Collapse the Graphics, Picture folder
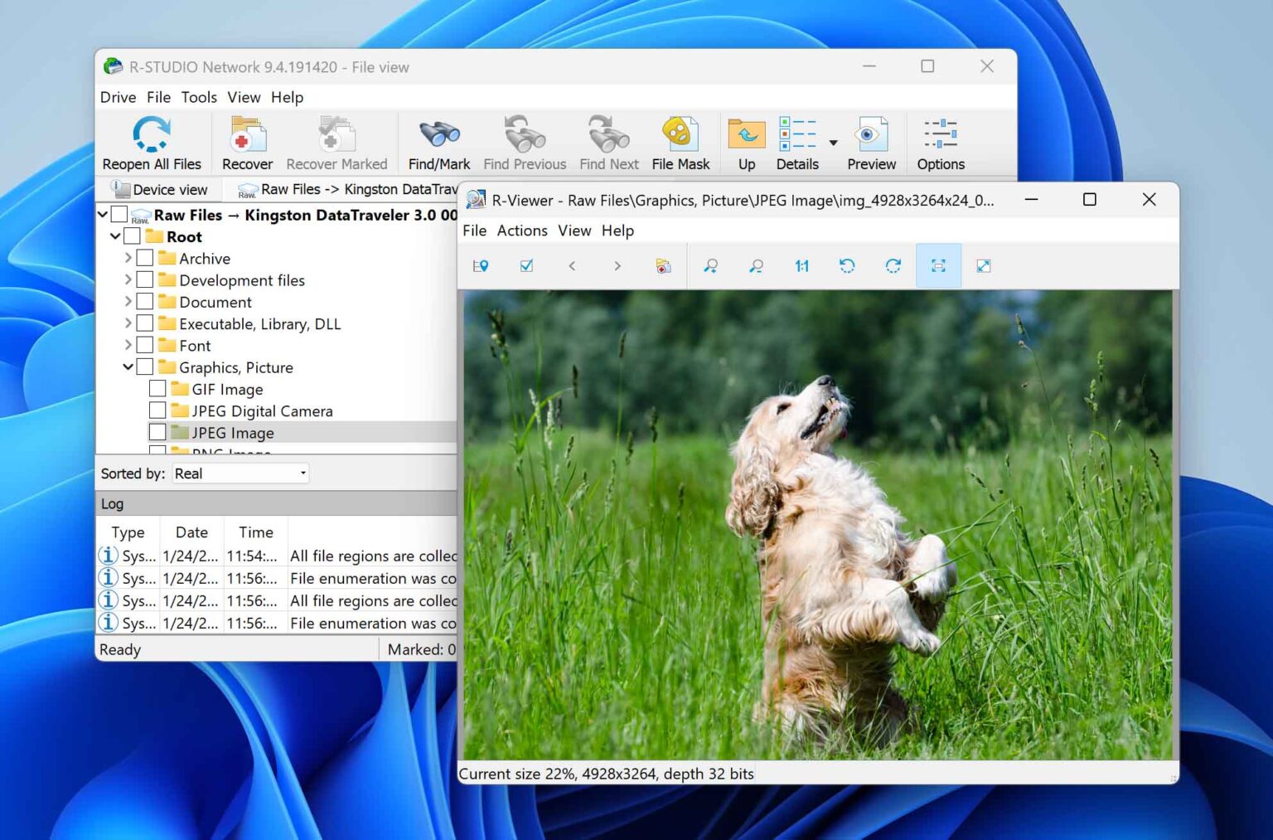This screenshot has width=1273, height=840. 128,367
